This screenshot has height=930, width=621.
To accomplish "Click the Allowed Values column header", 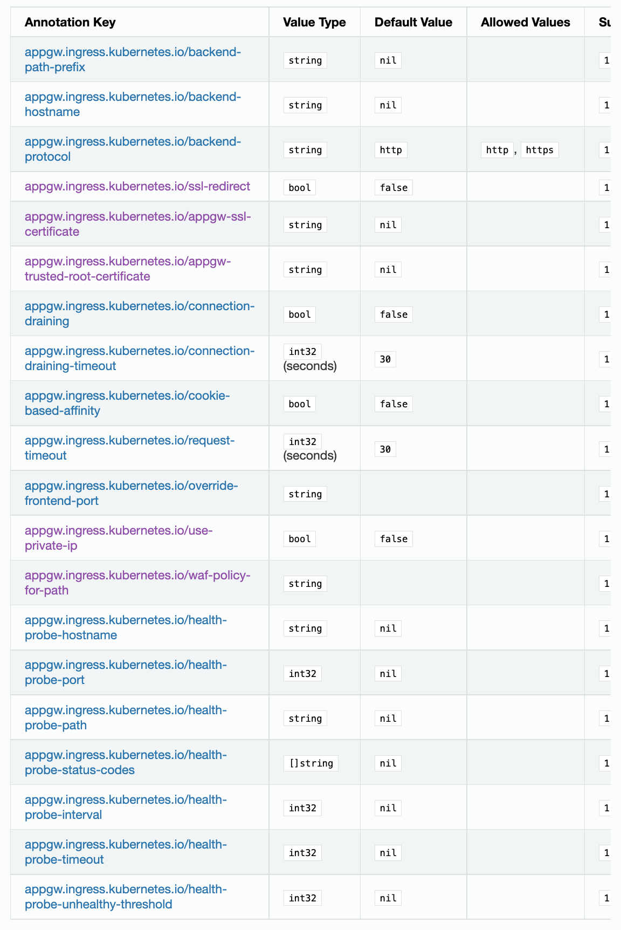I will (x=526, y=22).
